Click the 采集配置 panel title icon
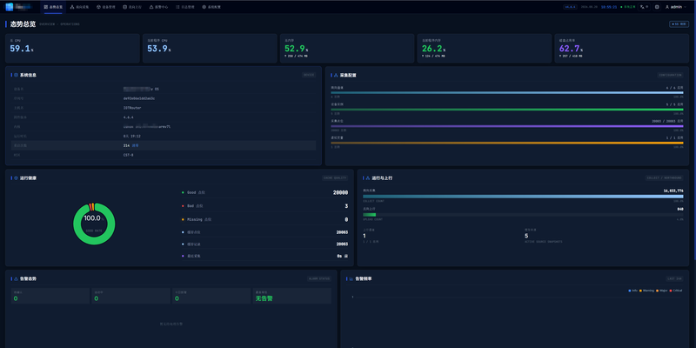The height and width of the screenshot is (348, 696). click(336, 75)
